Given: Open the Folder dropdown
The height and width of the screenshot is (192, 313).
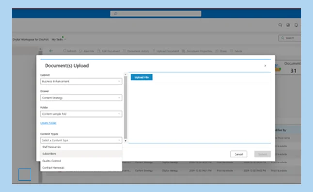Looking at the screenshot, I should click(x=81, y=114).
